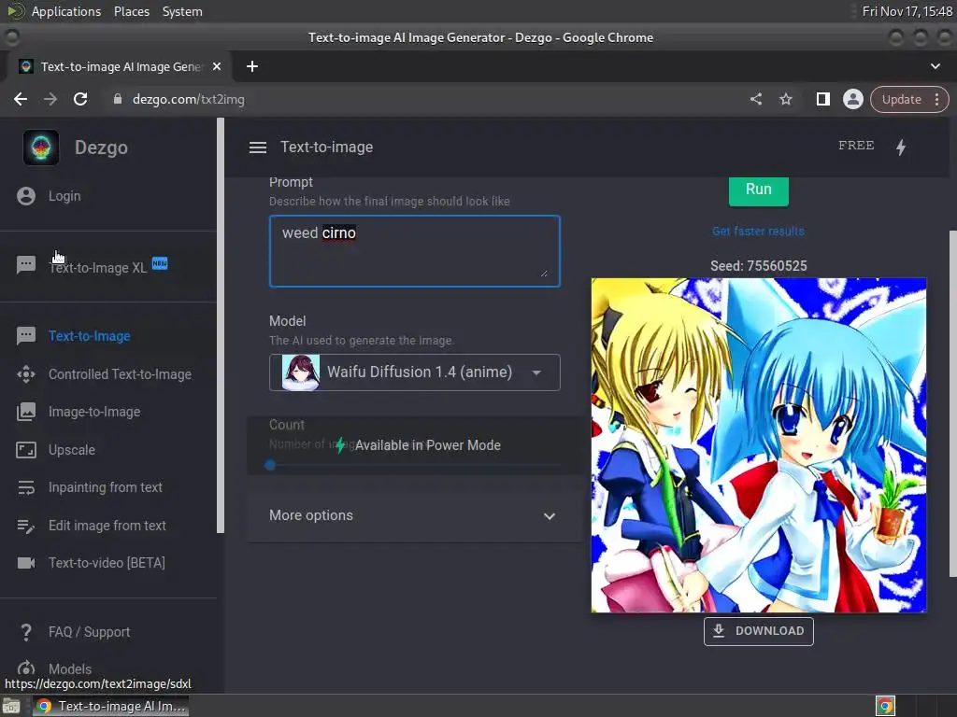Open the tab search chevron

pos(935,66)
